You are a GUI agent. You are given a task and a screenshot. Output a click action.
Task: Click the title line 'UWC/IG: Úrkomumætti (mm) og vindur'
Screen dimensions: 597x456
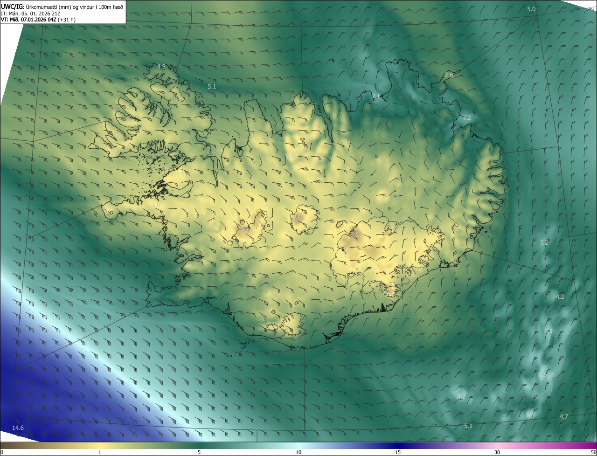click(62, 7)
